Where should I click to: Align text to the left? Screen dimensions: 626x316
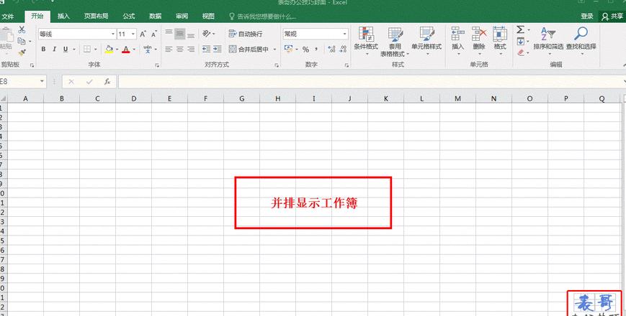[x=169, y=50]
